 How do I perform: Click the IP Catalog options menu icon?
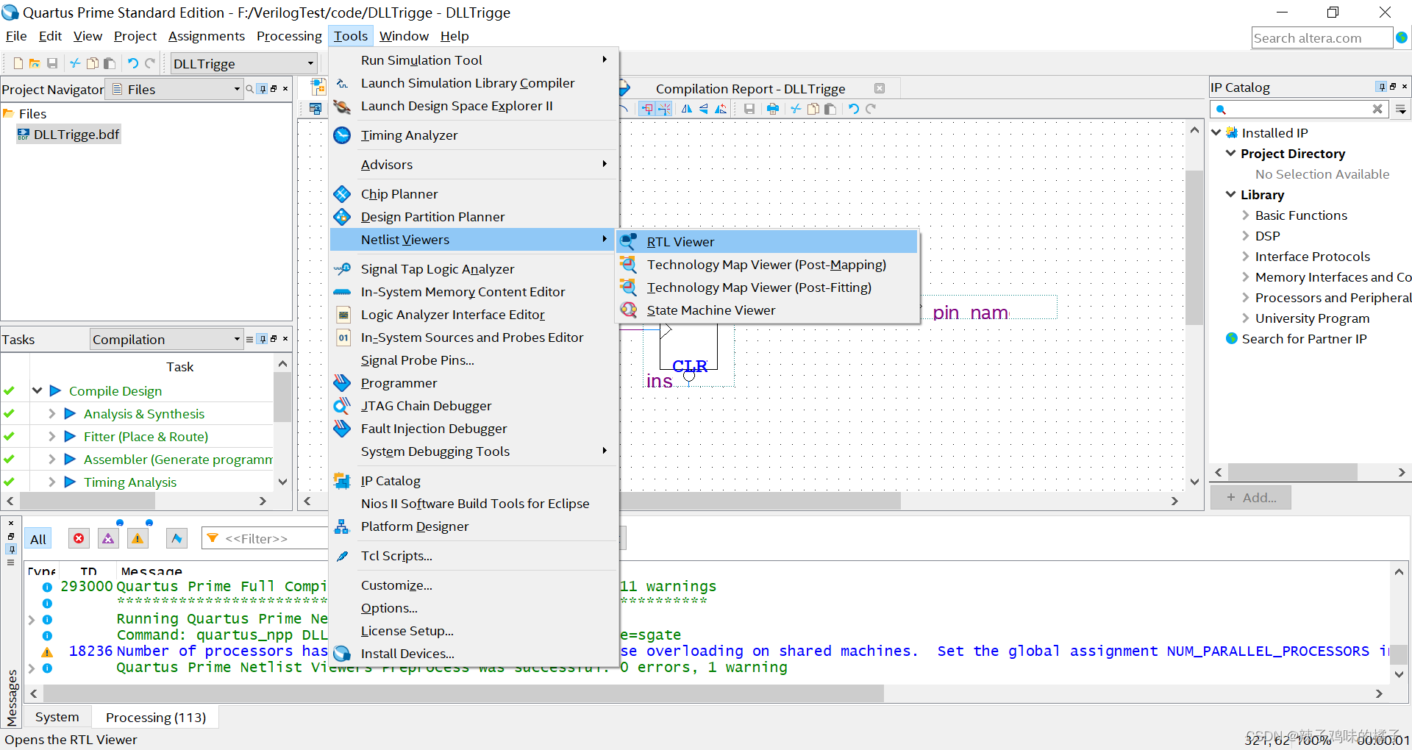pyautogui.click(x=1402, y=109)
